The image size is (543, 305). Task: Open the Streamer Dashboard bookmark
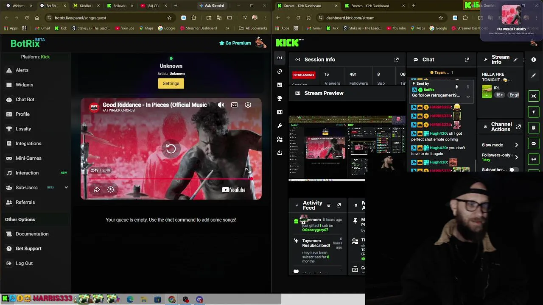[x=198, y=28]
